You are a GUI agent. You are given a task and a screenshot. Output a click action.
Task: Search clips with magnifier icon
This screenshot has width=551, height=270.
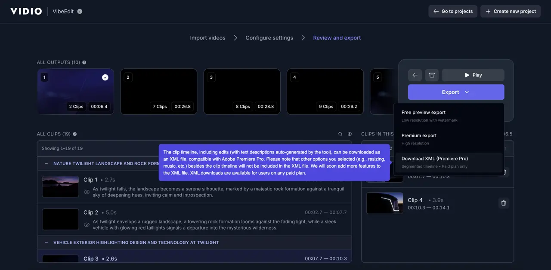click(340, 134)
